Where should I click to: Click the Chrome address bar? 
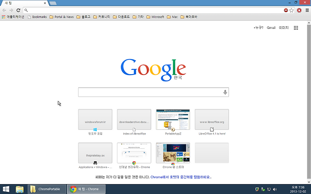[154, 10]
